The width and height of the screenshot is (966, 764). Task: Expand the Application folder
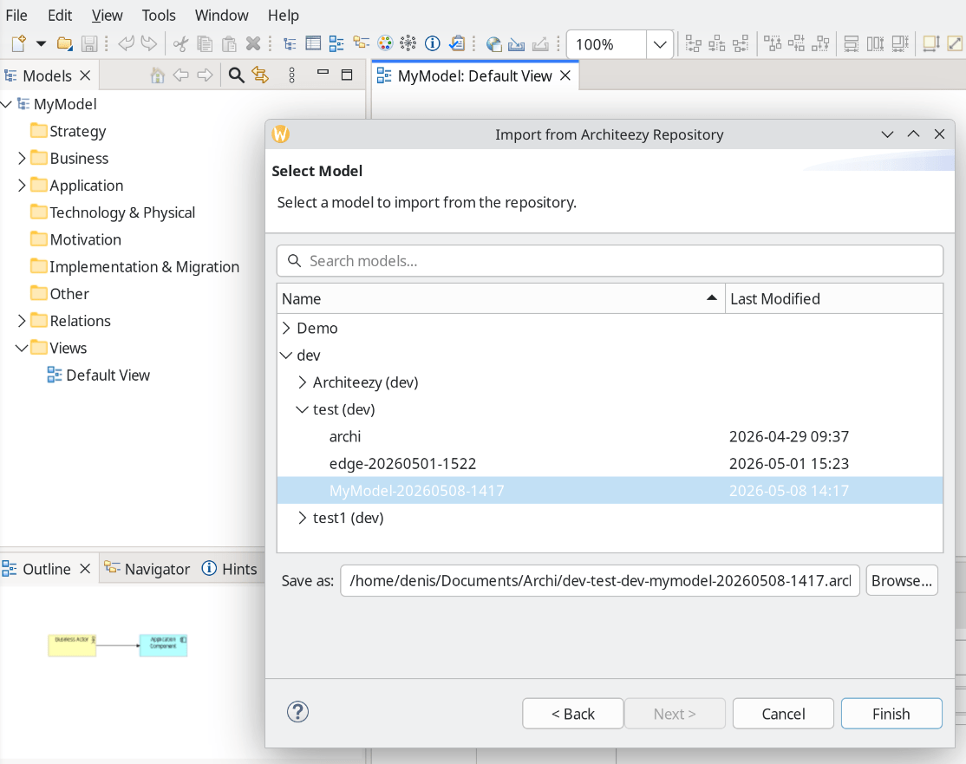click(22, 185)
